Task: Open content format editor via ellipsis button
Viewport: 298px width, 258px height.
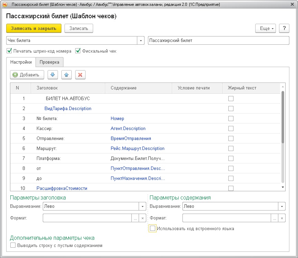Action: [x=275, y=218]
